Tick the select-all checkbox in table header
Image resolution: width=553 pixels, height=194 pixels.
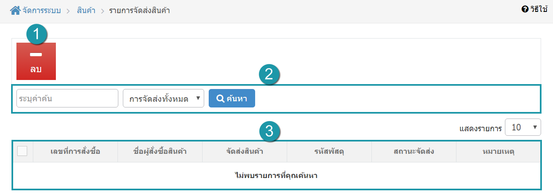click(x=22, y=151)
